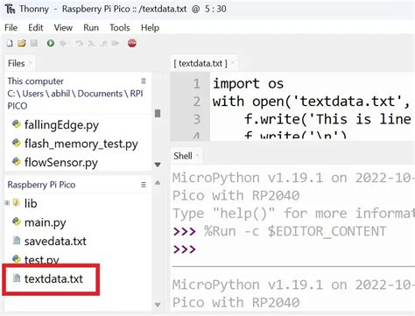Open the Run menu
The image size is (415, 316).
(x=91, y=28)
